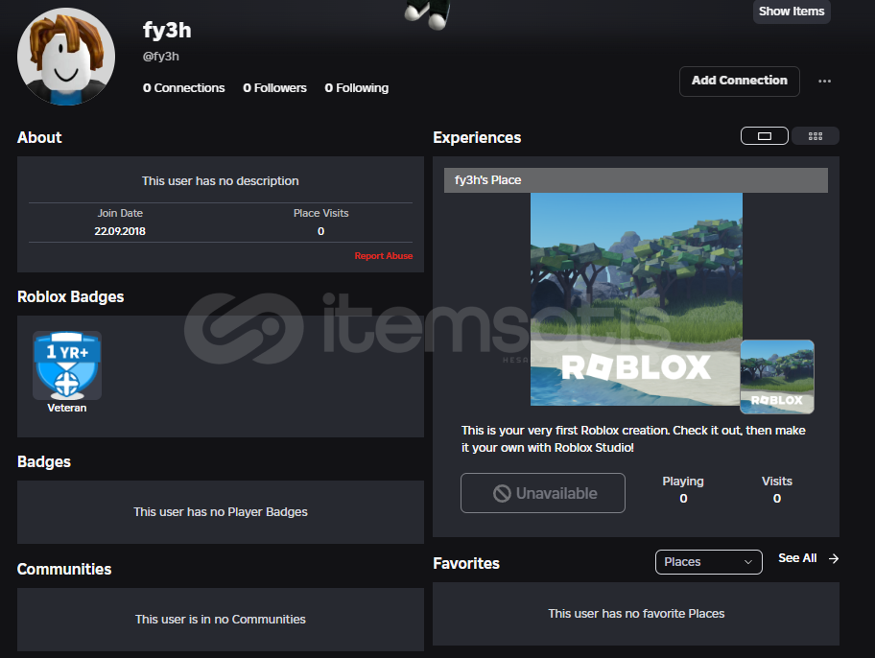The image size is (875, 658).
Task: Click the fy3h profile avatar picture
Action: click(66, 57)
